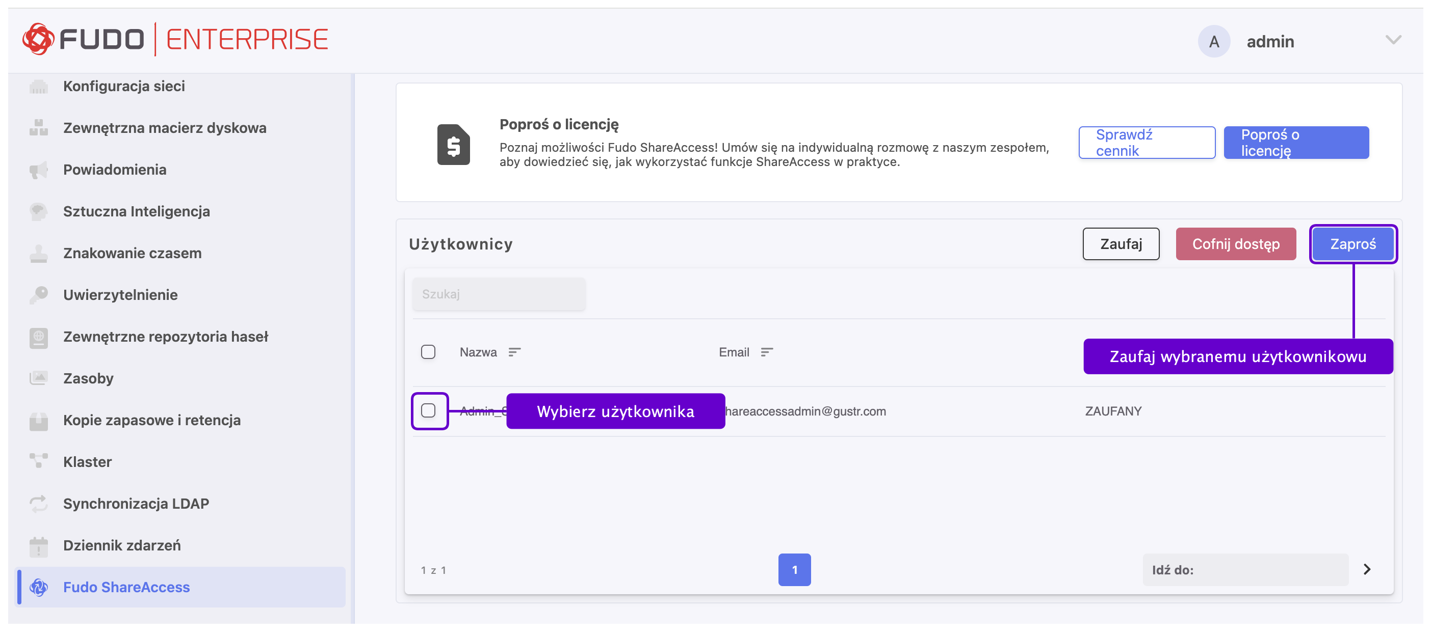The height and width of the screenshot is (636, 1431).
Task: Click the Sprawdź cennik button
Action: click(1146, 143)
